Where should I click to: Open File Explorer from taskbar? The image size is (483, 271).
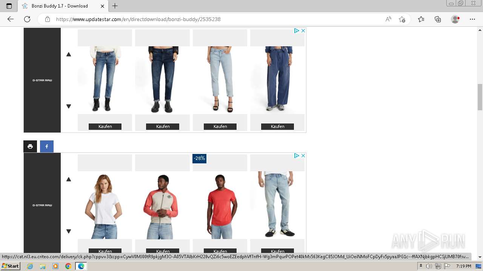click(43, 266)
